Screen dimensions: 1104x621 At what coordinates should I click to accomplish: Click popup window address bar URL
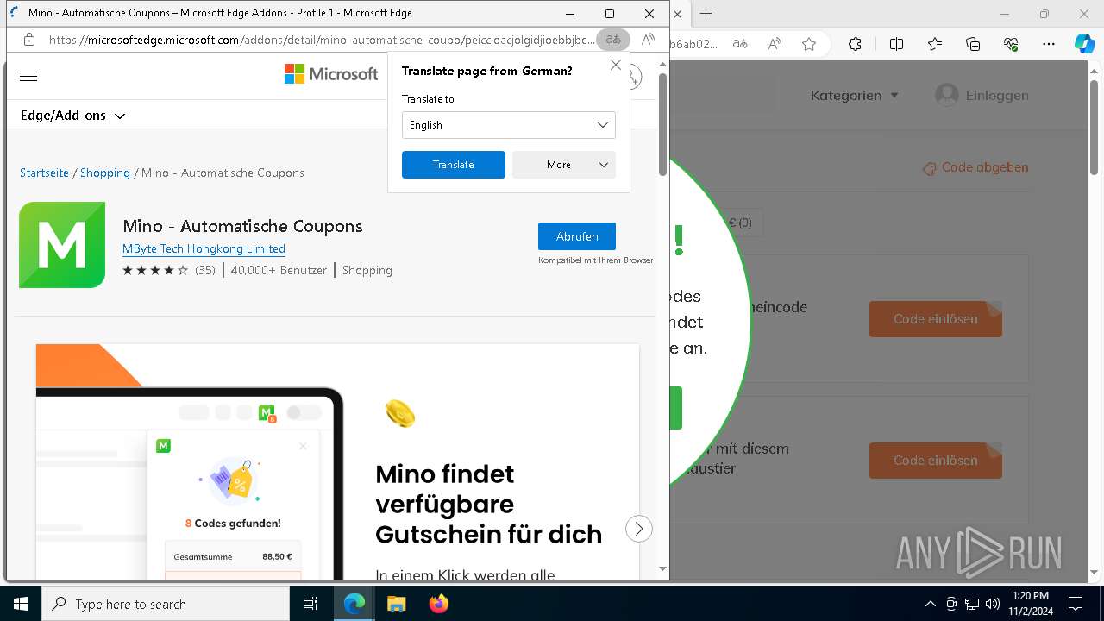tap(322, 40)
